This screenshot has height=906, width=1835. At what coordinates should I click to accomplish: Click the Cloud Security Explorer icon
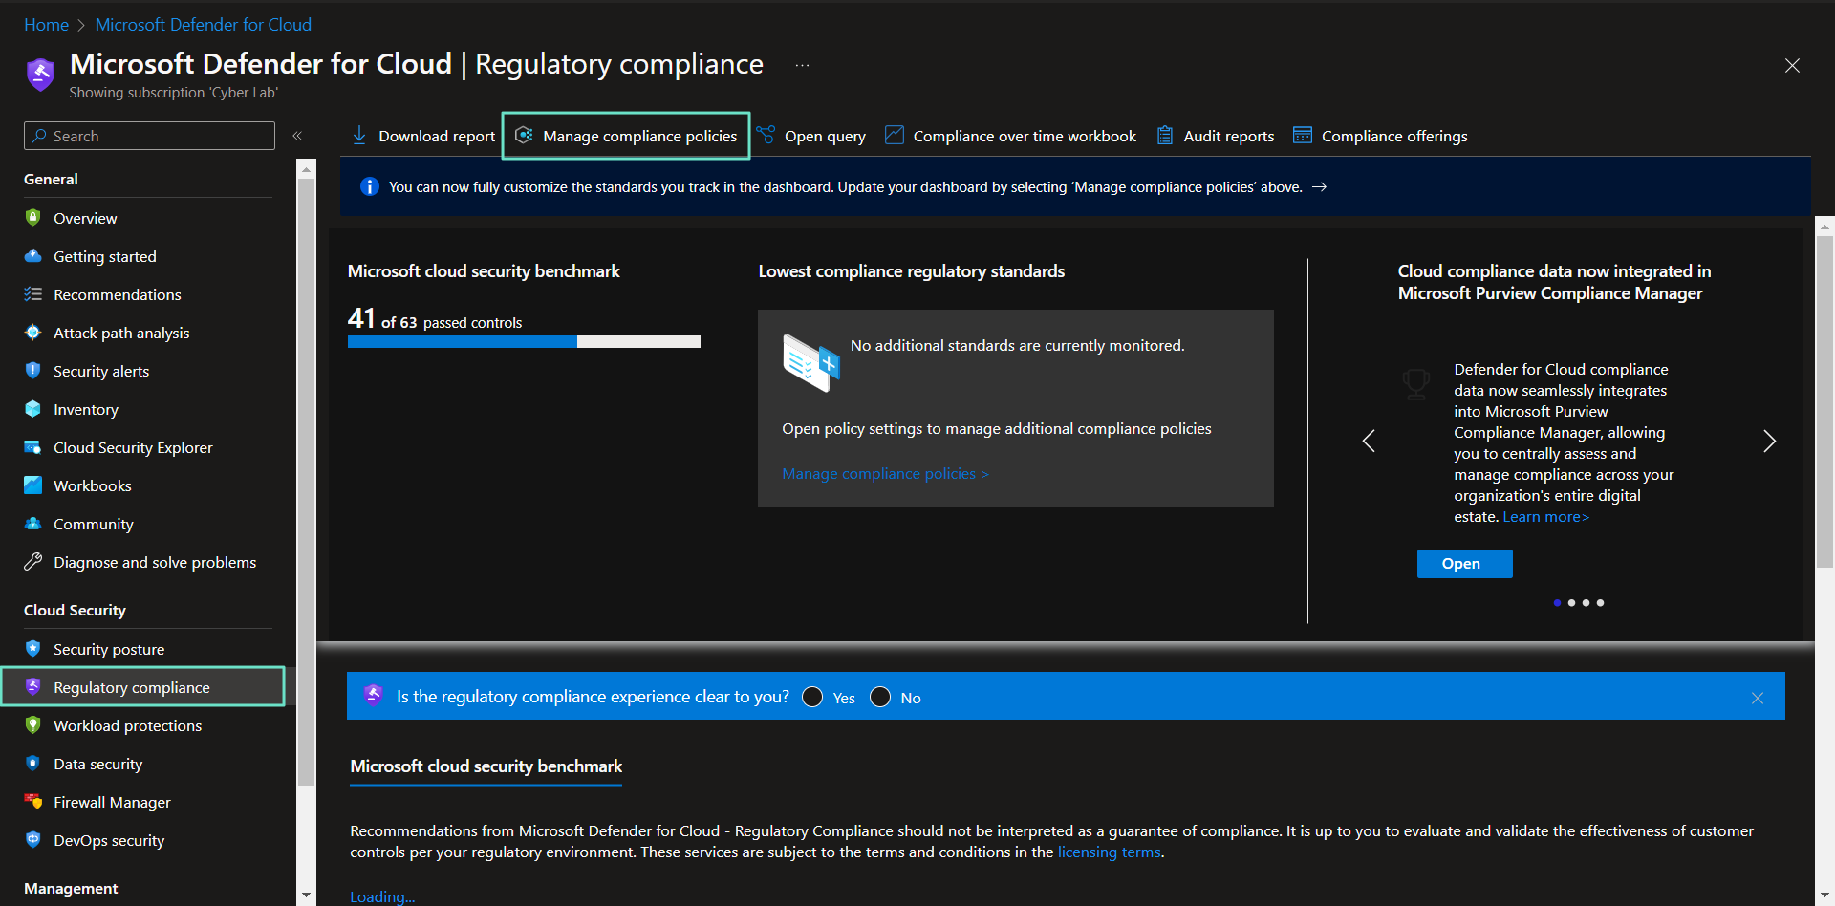(x=32, y=447)
